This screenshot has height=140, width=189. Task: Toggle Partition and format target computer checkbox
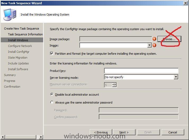52,53
